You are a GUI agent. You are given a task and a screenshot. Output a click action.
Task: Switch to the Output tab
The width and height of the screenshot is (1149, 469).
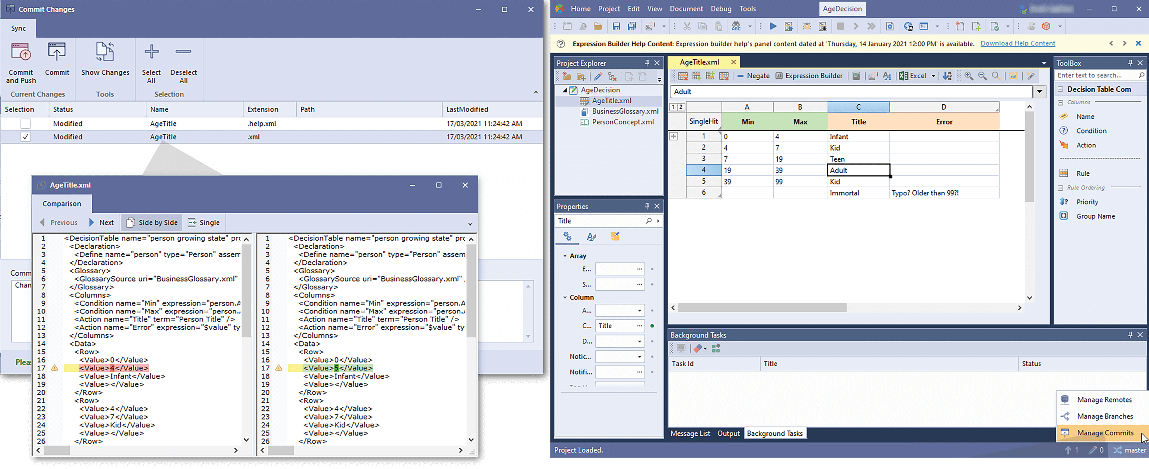tap(729, 433)
